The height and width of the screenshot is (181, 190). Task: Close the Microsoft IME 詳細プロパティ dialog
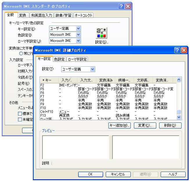pos(184,50)
